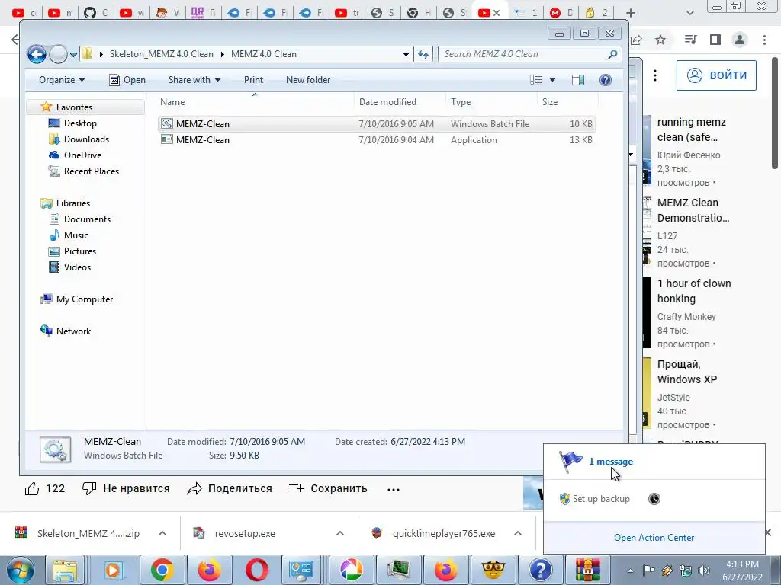Open Action Center link
Viewport: 781px width, 585px height.
click(x=654, y=538)
